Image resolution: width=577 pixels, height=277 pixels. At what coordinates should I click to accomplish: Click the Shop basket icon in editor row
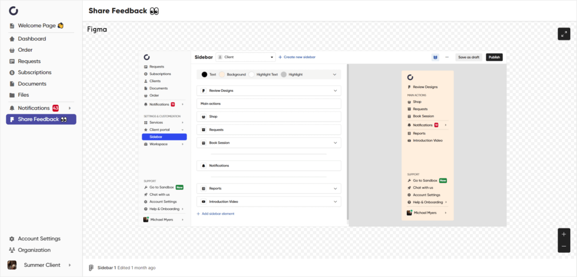click(x=203, y=117)
